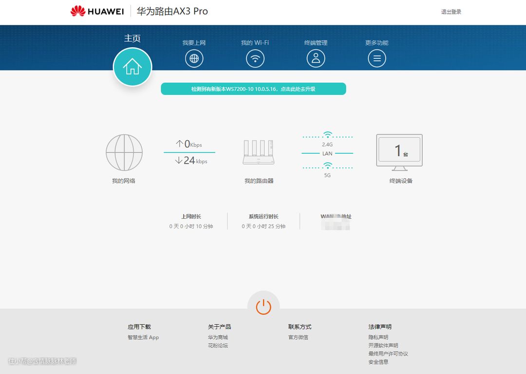The width and height of the screenshot is (526, 374).
Task: Open the 花粉论坛 link
Action: click(x=218, y=345)
